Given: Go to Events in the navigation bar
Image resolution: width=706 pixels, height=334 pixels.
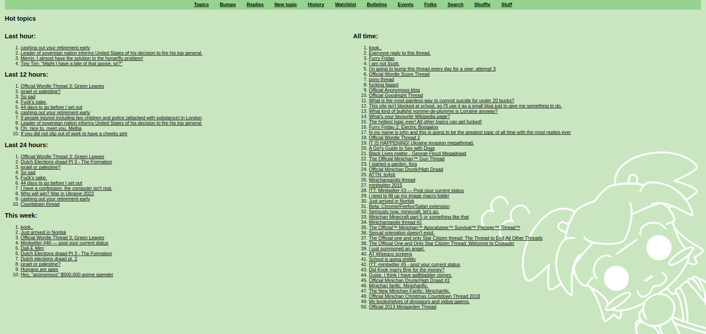Looking at the screenshot, I should (x=406, y=4).
